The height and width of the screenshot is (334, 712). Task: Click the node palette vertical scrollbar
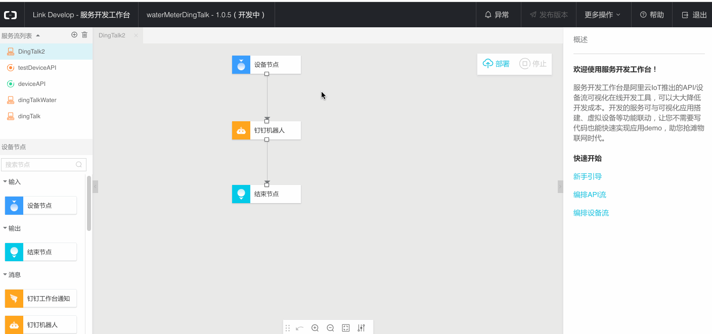click(89, 203)
